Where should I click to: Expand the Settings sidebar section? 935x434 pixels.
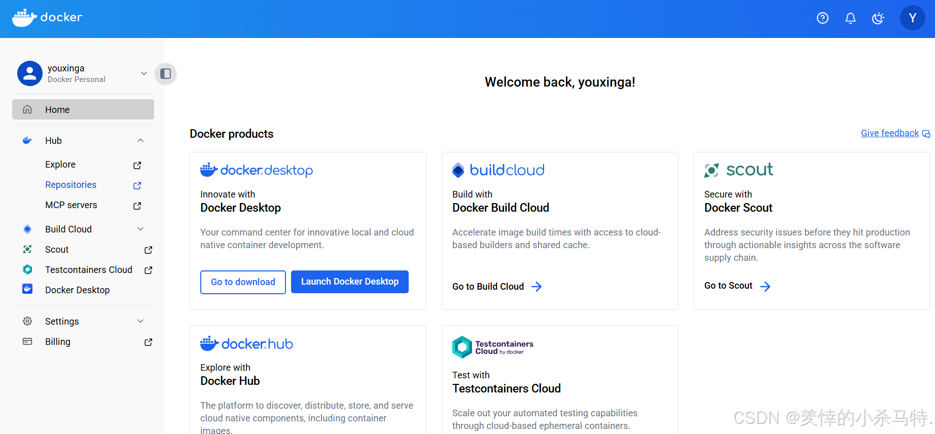point(140,321)
